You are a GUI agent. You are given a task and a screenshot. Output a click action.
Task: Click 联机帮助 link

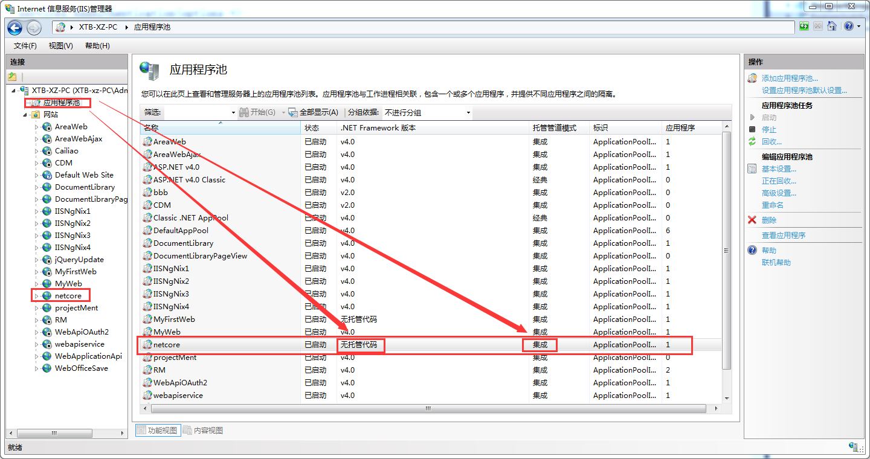776,263
